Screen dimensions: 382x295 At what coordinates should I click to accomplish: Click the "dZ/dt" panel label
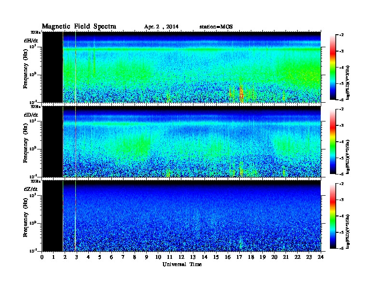point(31,189)
